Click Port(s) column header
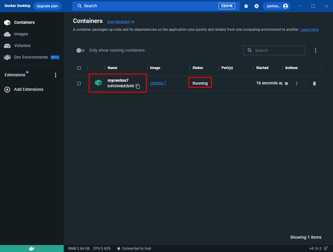333x252 pixels. (227, 68)
